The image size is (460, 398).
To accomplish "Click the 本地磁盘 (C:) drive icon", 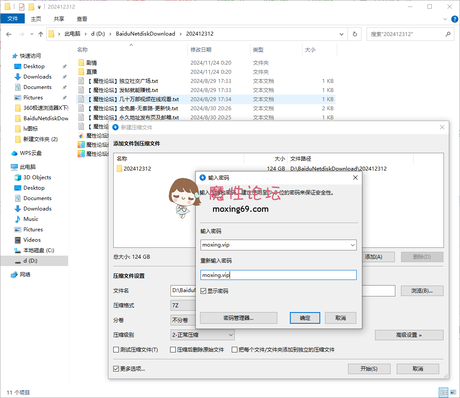I will 18,250.
